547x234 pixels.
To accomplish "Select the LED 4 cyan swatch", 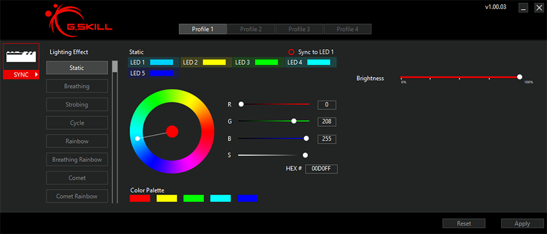I will (x=318, y=62).
